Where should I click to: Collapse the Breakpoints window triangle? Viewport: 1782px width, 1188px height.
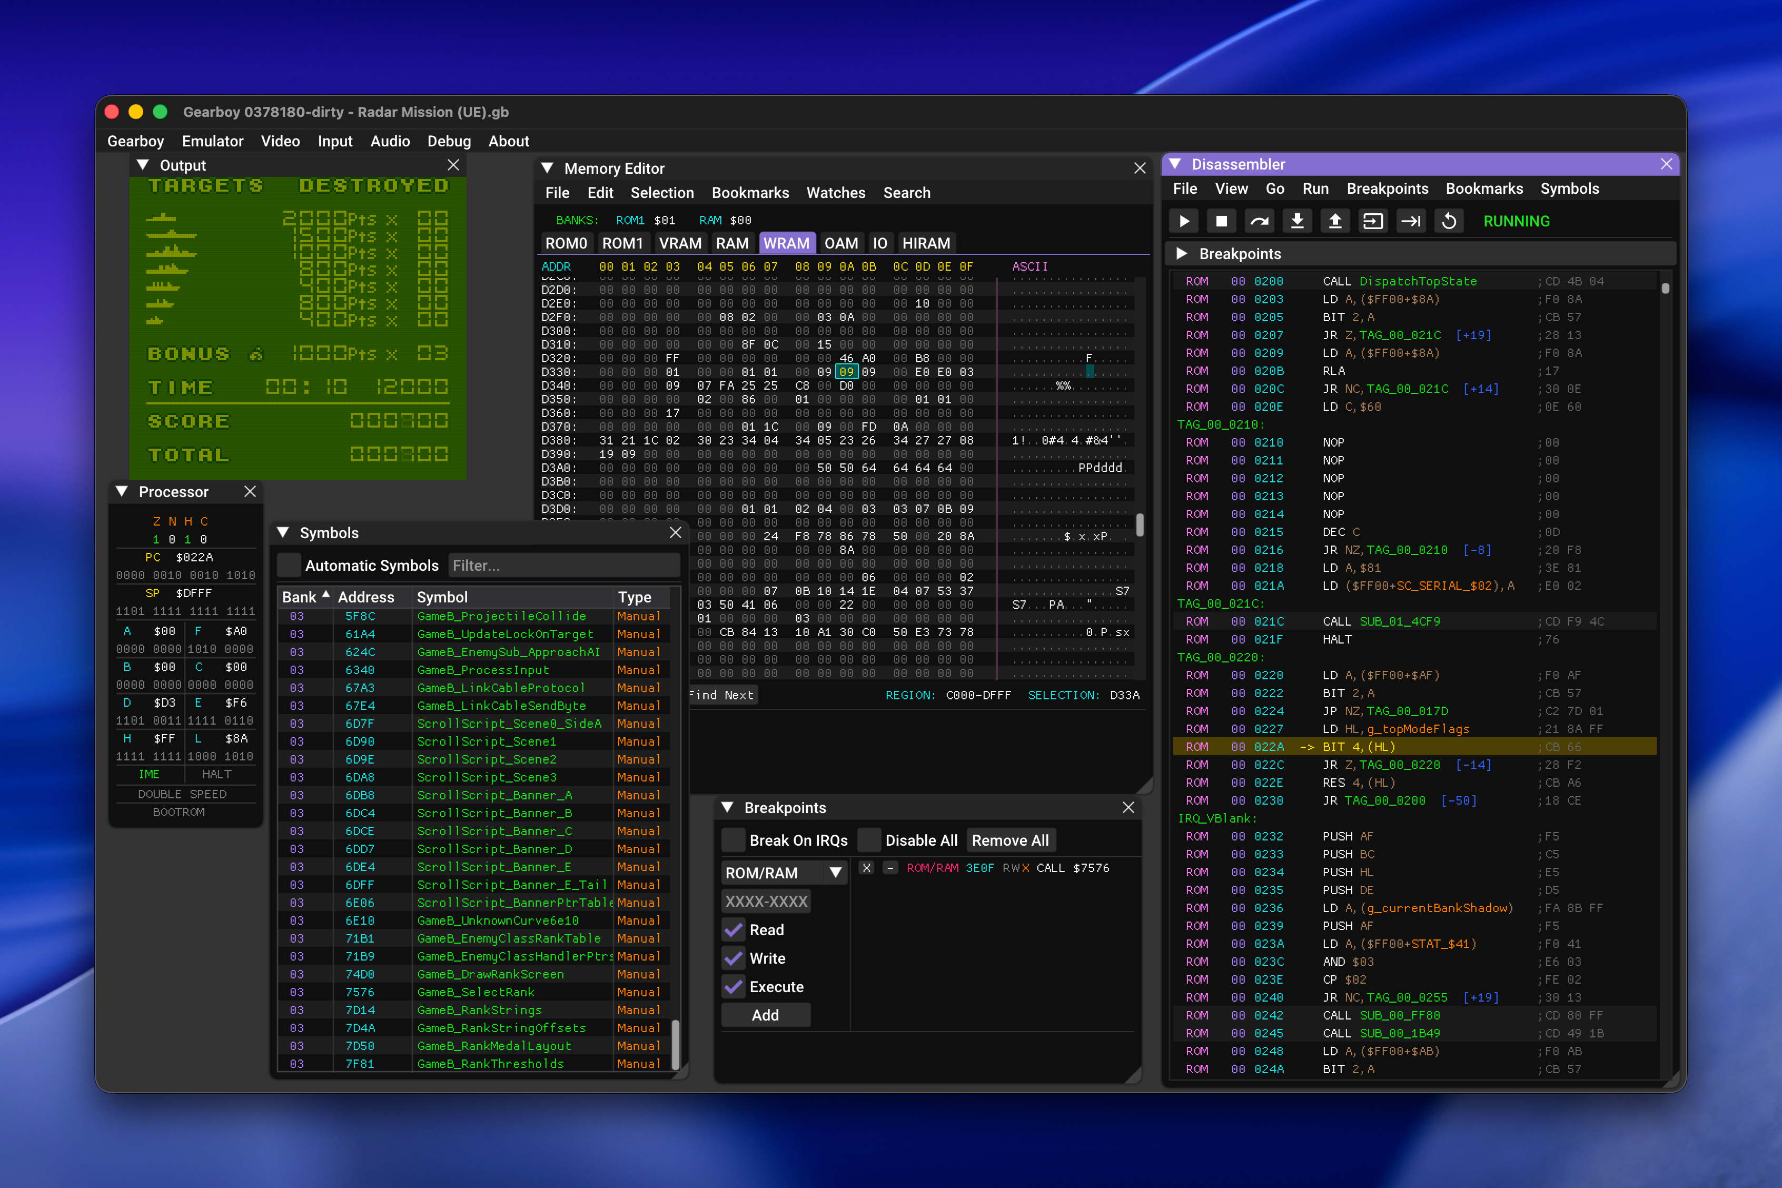727,808
